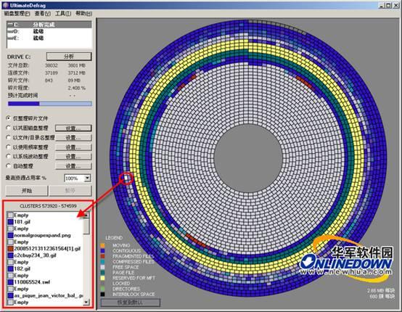The width and height of the screenshot is (402, 312).
Task: Click the green DIRECTORIES legend swatch
Action: pyautogui.click(x=102, y=289)
